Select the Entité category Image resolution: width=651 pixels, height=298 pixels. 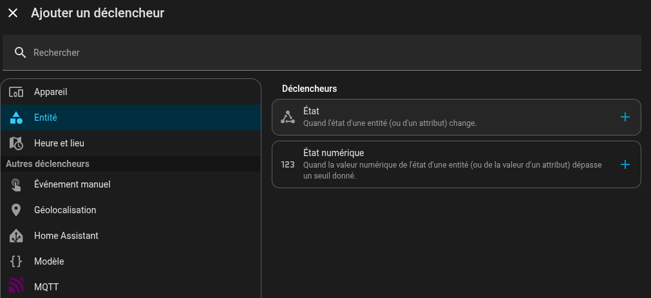pos(45,118)
